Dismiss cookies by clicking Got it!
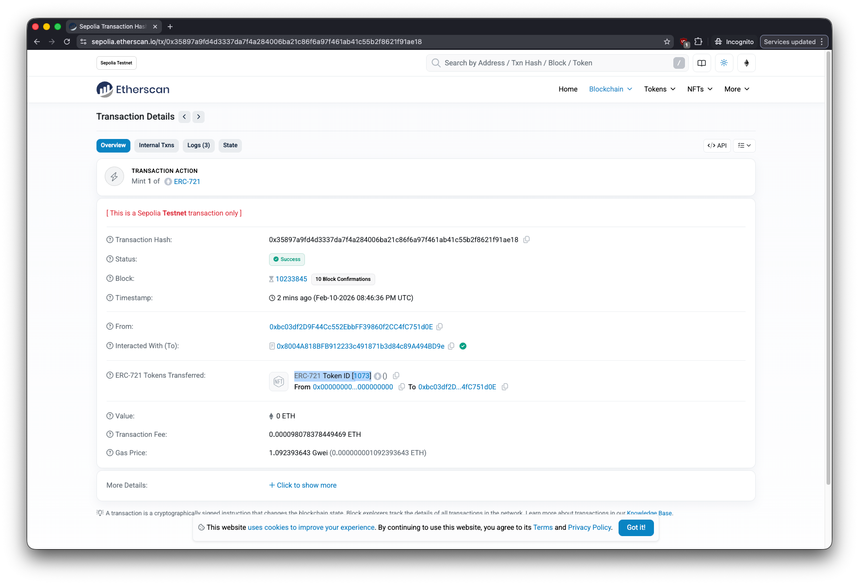Image resolution: width=859 pixels, height=585 pixels. tap(636, 528)
